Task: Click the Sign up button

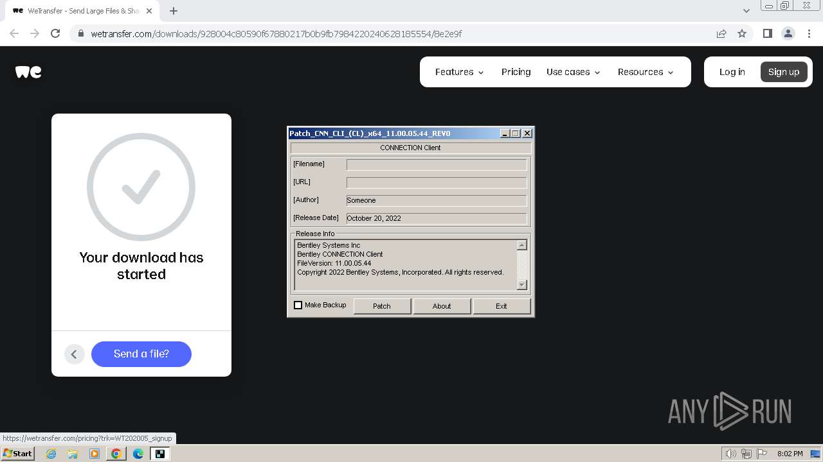Action: [784, 72]
